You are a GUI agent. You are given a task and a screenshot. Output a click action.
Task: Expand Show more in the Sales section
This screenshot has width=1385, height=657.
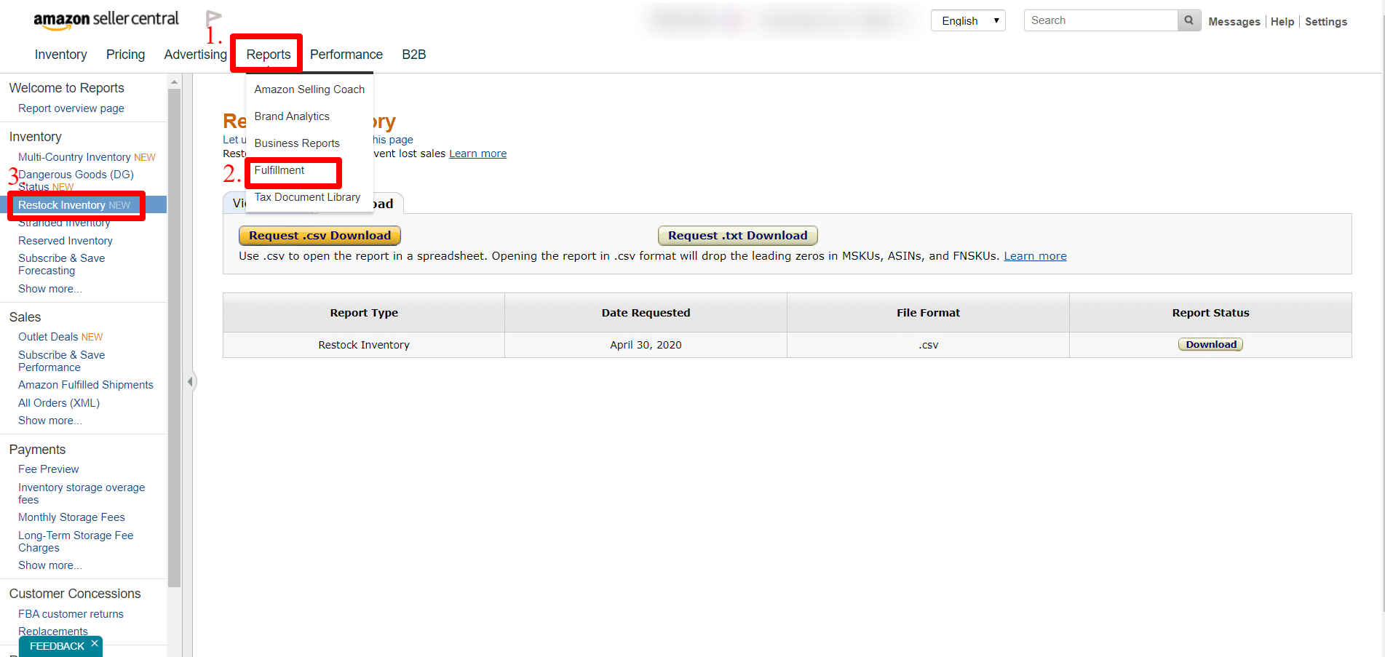(x=49, y=420)
